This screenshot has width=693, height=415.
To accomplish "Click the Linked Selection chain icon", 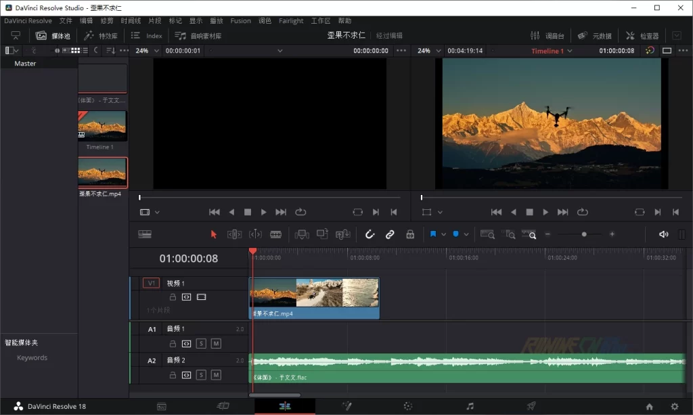I will point(390,234).
